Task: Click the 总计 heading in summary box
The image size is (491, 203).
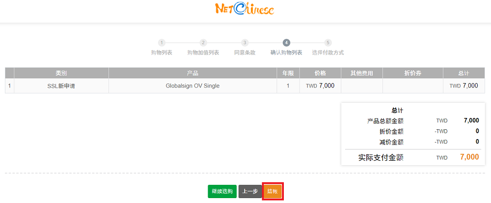Action: pyautogui.click(x=397, y=110)
